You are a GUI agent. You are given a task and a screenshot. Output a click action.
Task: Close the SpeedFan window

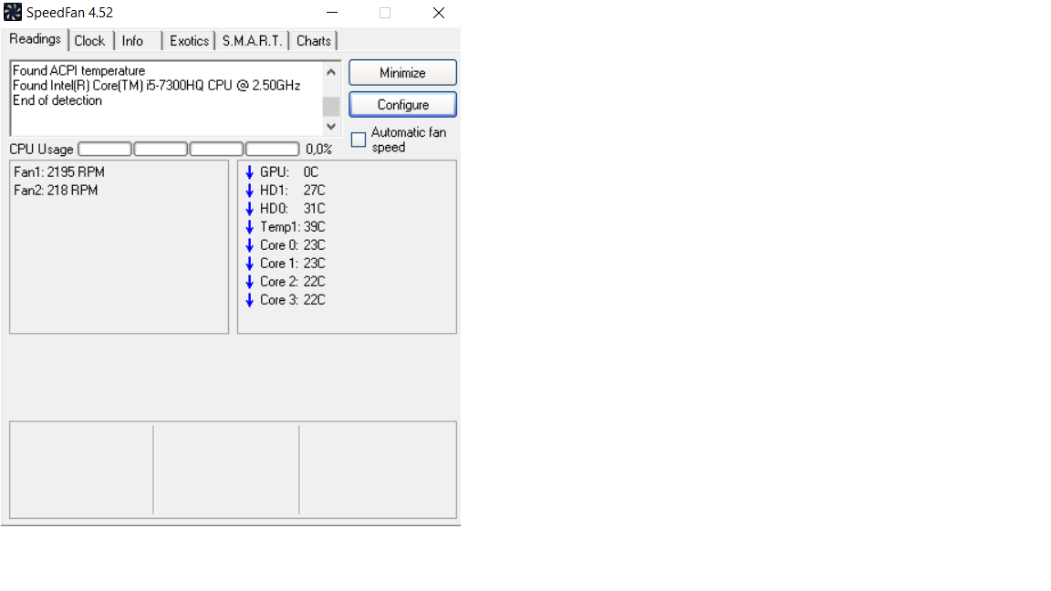coord(438,13)
